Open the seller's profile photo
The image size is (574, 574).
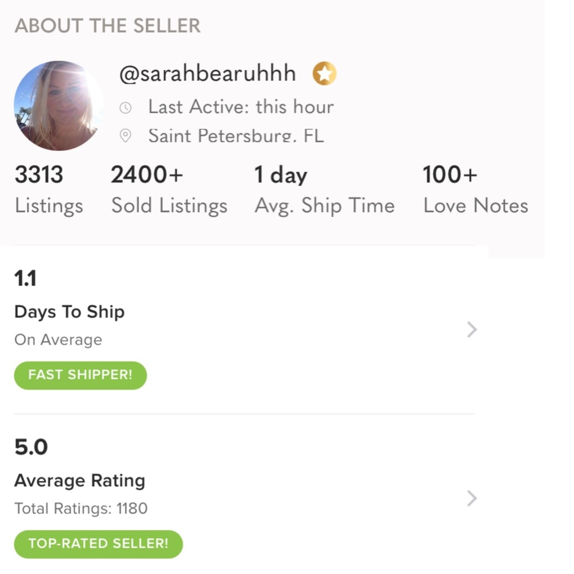coord(58,106)
